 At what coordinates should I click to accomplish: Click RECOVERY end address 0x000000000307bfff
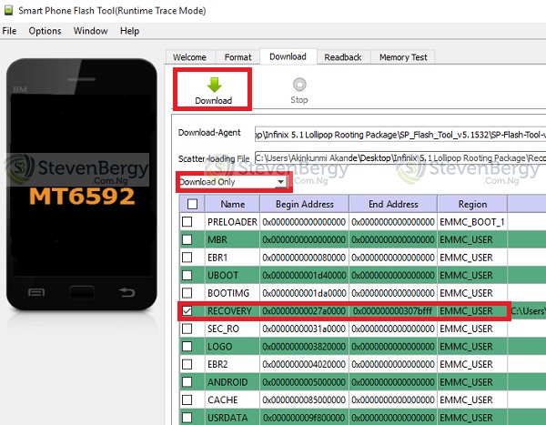(x=393, y=311)
